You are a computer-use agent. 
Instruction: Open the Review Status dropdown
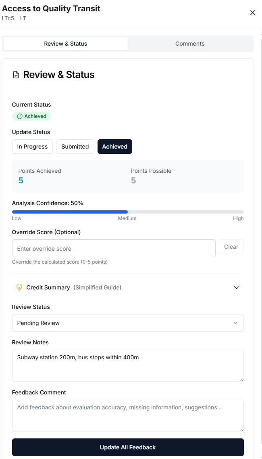click(128, 323)
